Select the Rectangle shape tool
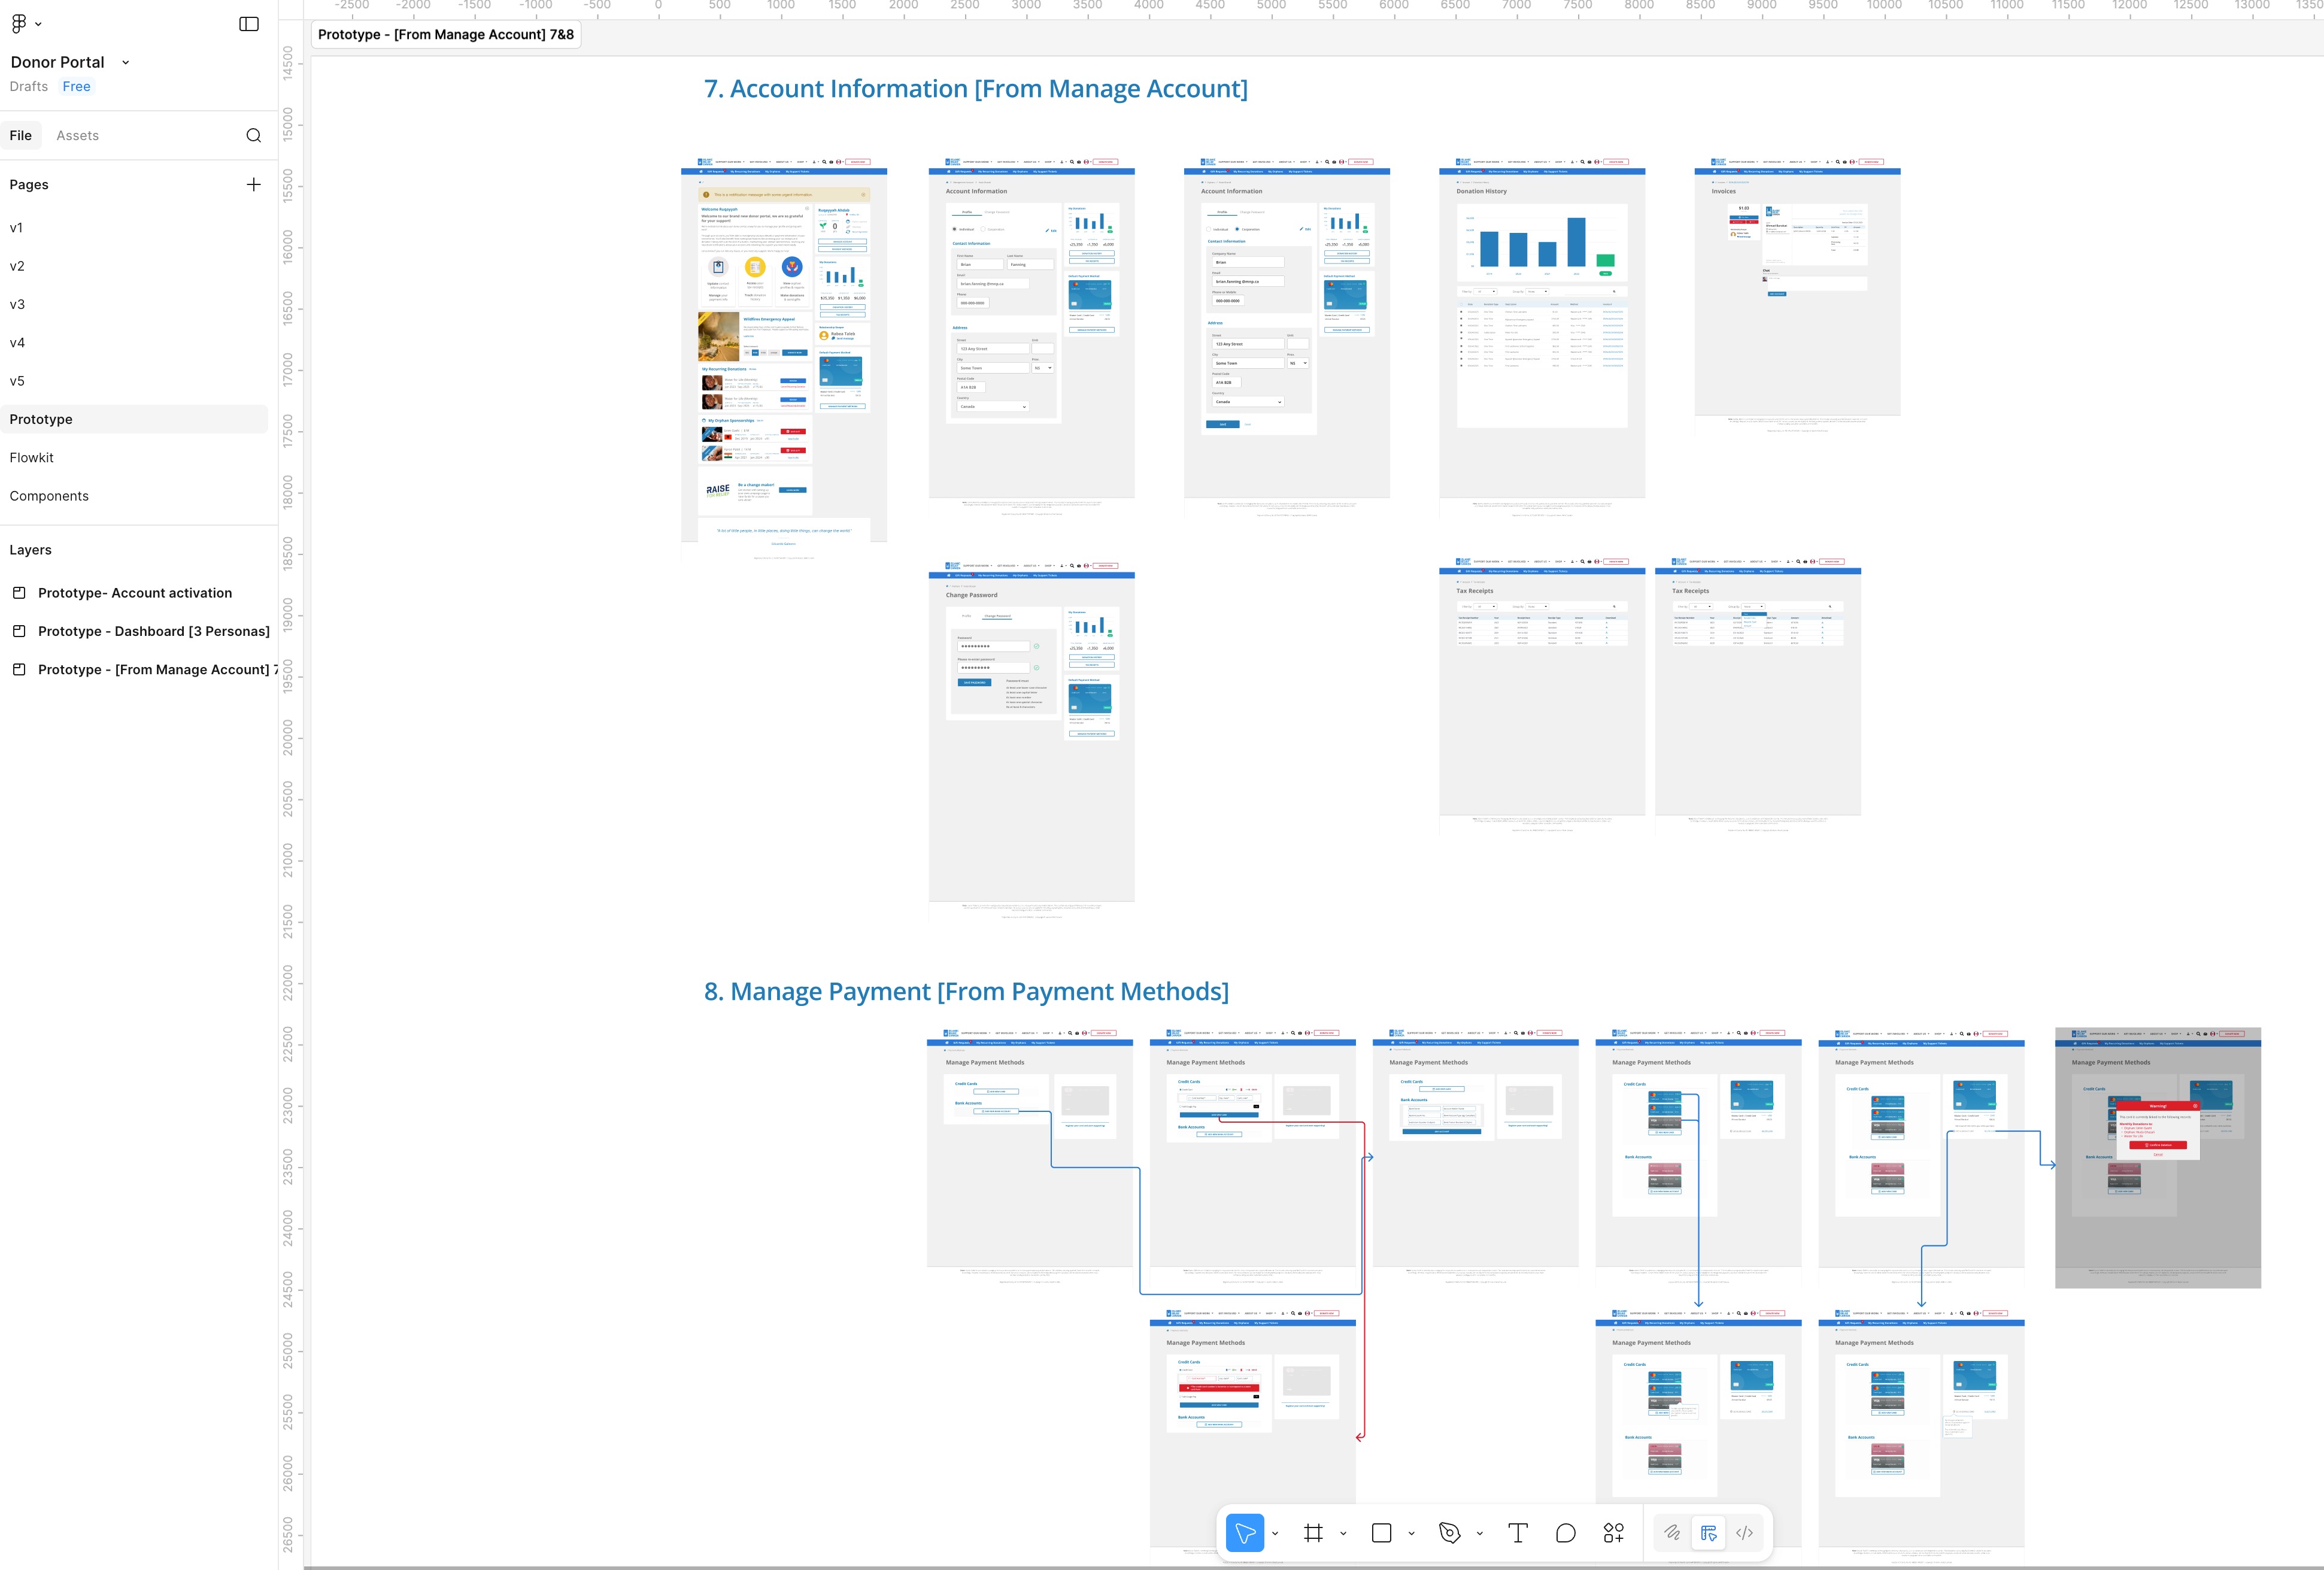Viewport: 2324px width, 1570px height. point(1381,1533)
